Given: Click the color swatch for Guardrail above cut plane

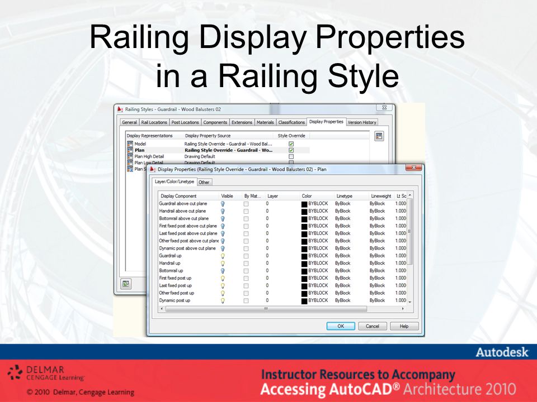Looking at the screenshot, I should tap(304, 204).
